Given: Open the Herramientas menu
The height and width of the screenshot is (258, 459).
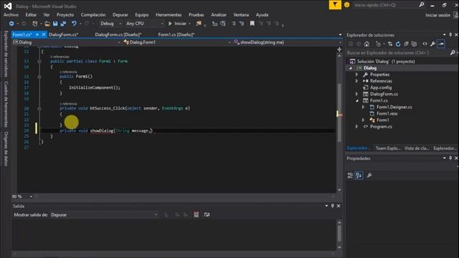Looking at the screenshot, I should [x=169, y=14].
